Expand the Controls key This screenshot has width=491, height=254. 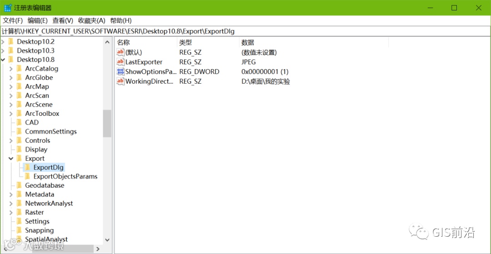point(11,141)
